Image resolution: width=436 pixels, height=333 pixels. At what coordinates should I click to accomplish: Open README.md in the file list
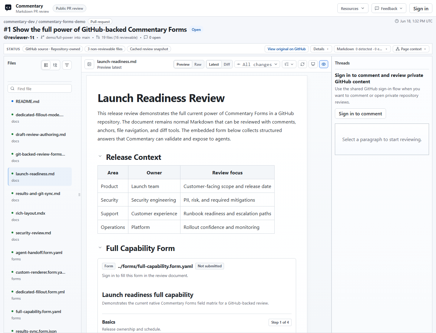(40, 101)
